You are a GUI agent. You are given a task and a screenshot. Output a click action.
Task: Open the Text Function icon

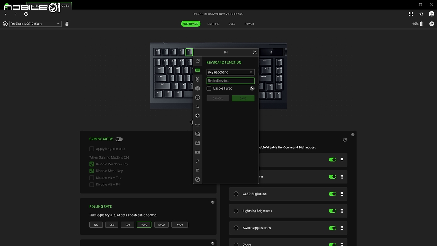click(197, 170)
